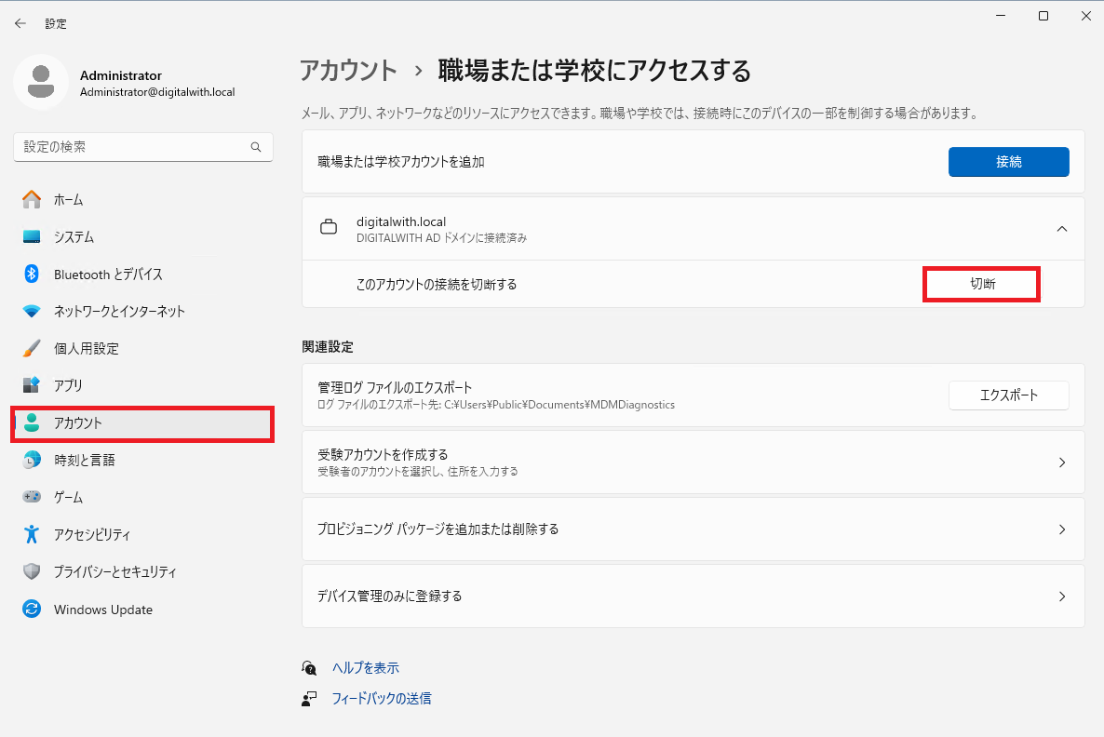The height and width of the screenshot is (737, 1104).
Task: Open the ヘルプを表示 link
Action: tap(366, 668)
